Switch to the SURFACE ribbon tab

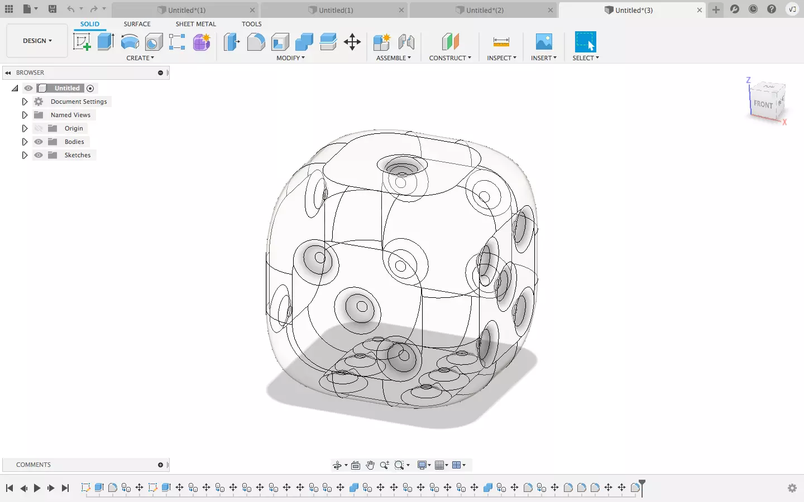click(137, 24)
